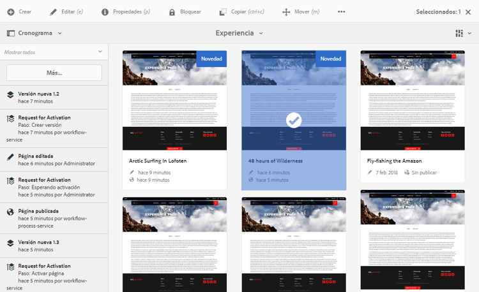The image size is (479, 292).
Task: Click the Copiar duplicate icon
Action: click(x=223, y=12)
